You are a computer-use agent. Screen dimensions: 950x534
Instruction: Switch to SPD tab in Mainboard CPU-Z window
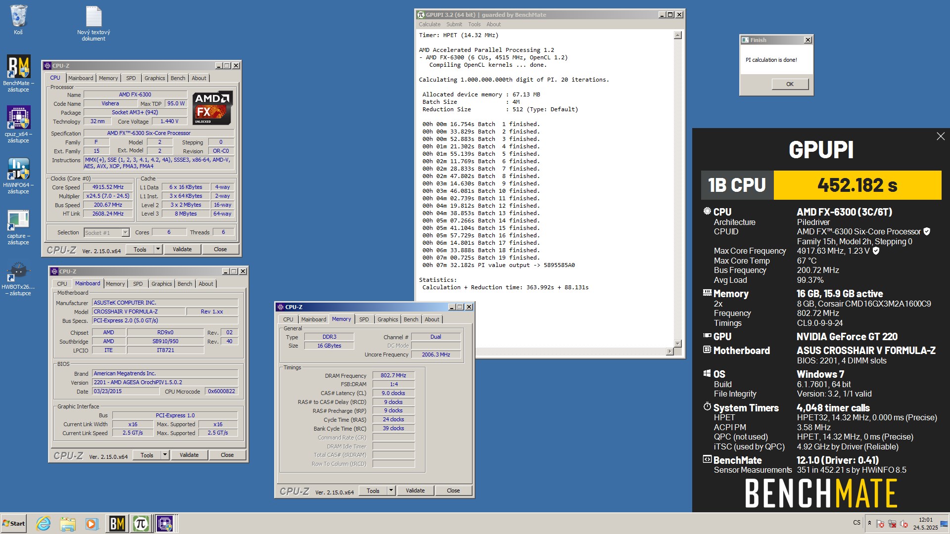(138, 284)
